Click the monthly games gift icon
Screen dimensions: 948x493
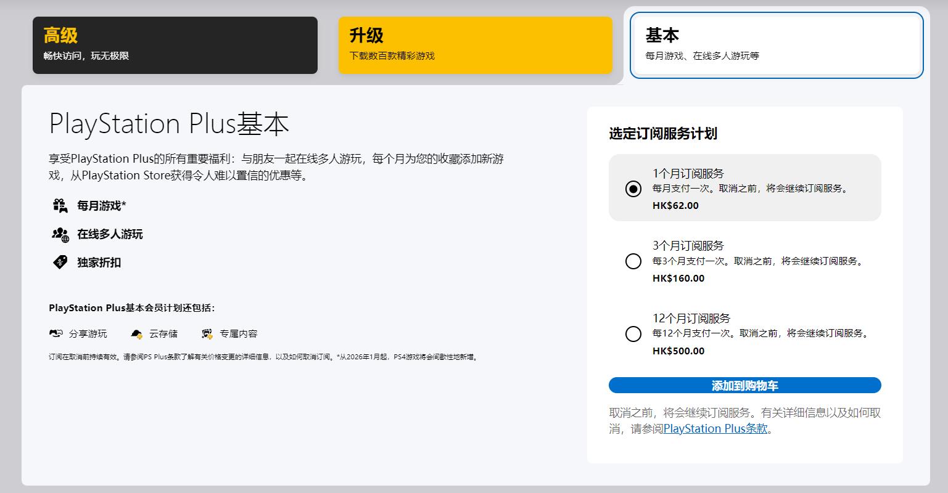(60, 206)
